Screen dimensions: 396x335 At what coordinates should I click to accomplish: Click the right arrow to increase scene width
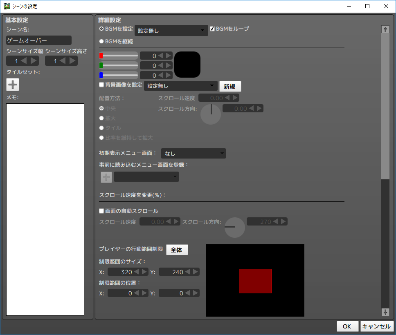point(34,60)
